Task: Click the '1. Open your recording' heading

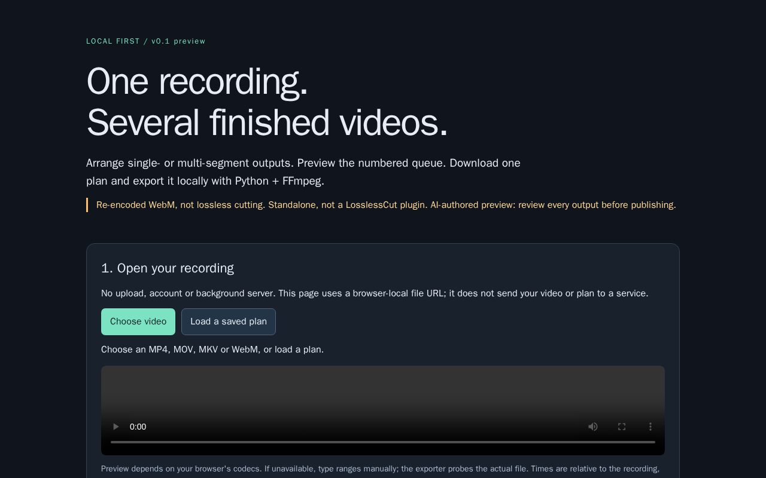Action: click(x=168, y=268)
